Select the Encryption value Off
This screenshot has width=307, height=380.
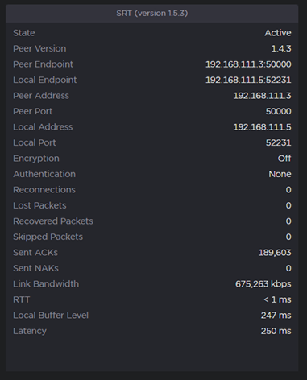pyautogui.click(x=284, y=159)
